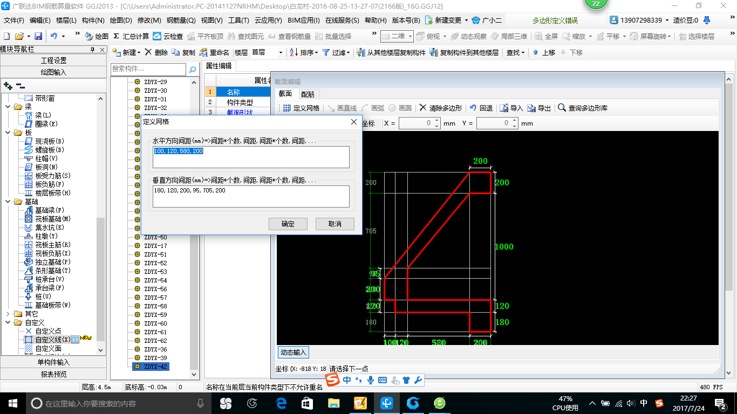Viewport: 737px width, 414px height.
Task: Click the undo arrow icon
Action: tap(54, 36)
